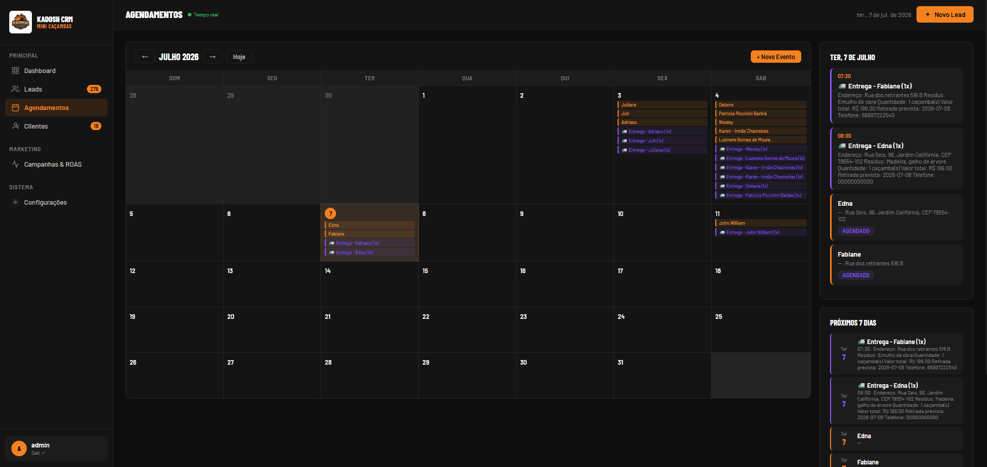The width and height of the screenshot is (987, 467).
Task: Click the Kadosh CRM logo icon
Action: point(21,22)
